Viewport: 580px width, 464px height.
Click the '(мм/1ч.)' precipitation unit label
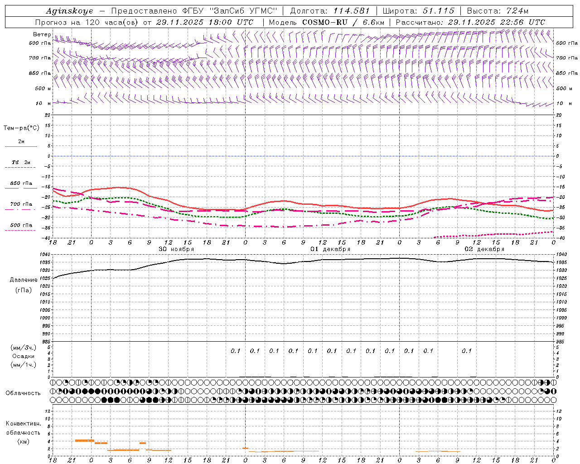click(x=24, y=365)
